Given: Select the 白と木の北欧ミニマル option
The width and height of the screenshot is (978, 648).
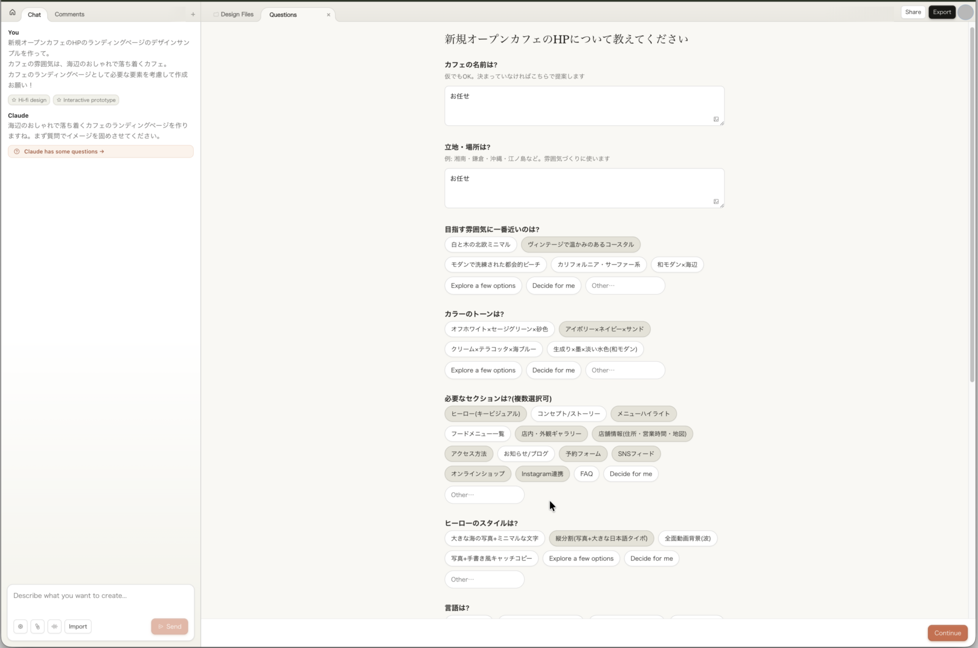Looking at the screenshot, I should (480, 244).
